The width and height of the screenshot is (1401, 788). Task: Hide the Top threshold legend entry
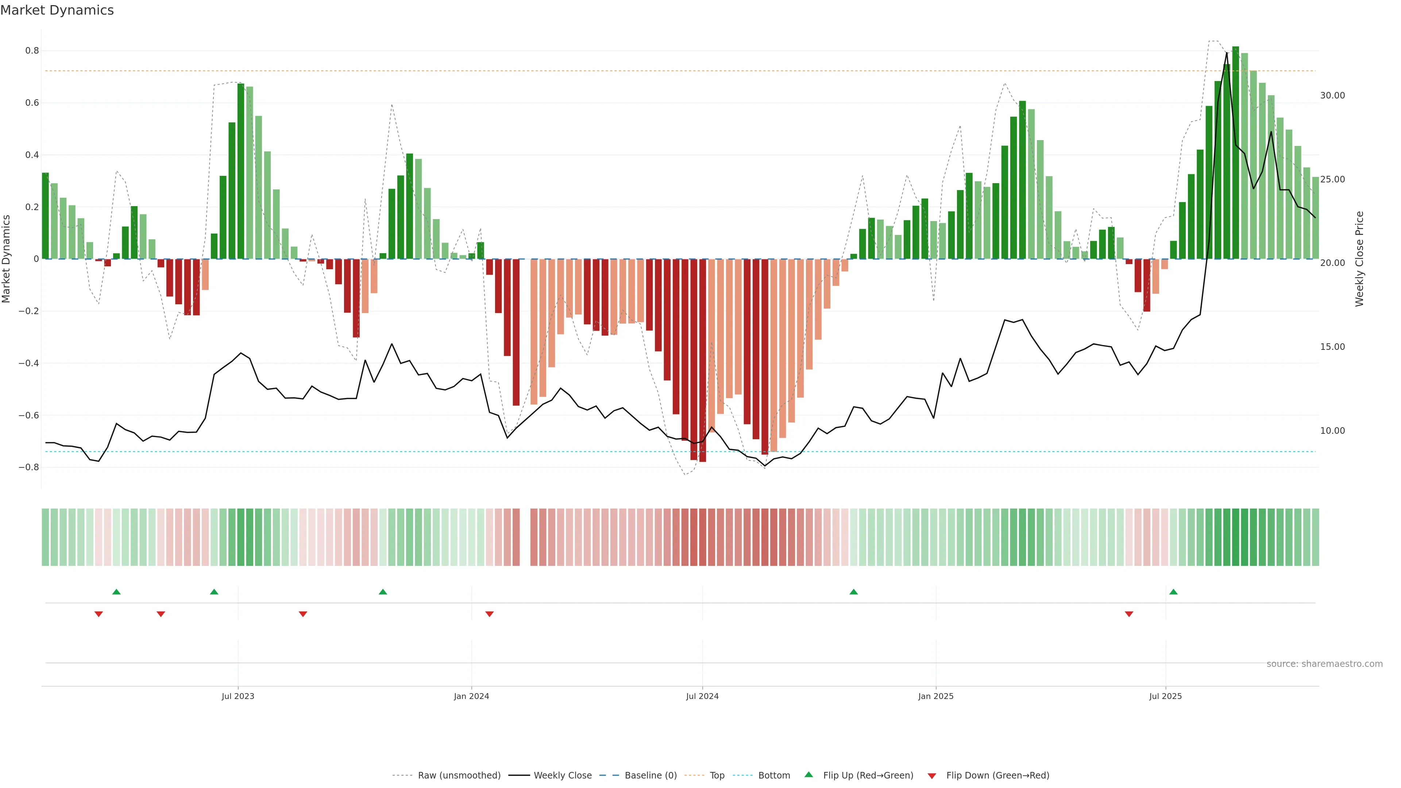(x=717, y=776)
